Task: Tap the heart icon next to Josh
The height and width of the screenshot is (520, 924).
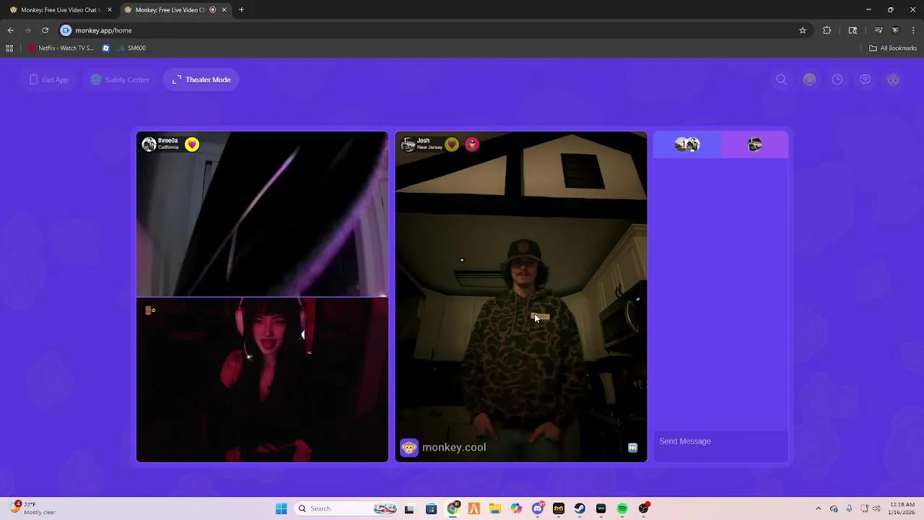Action: pyautogui.click(x=452, y=144)
